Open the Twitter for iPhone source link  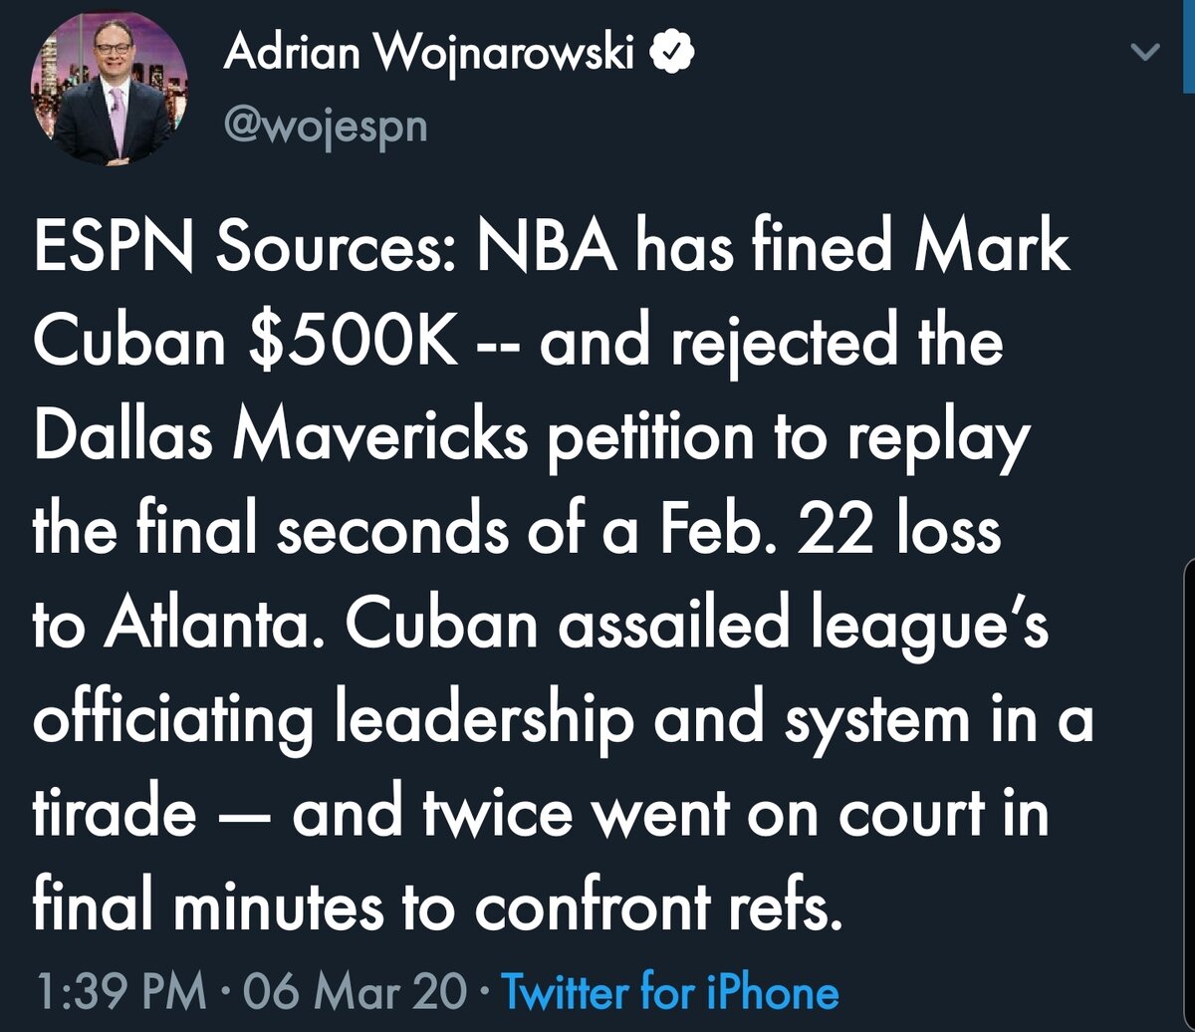pos(669,992)
